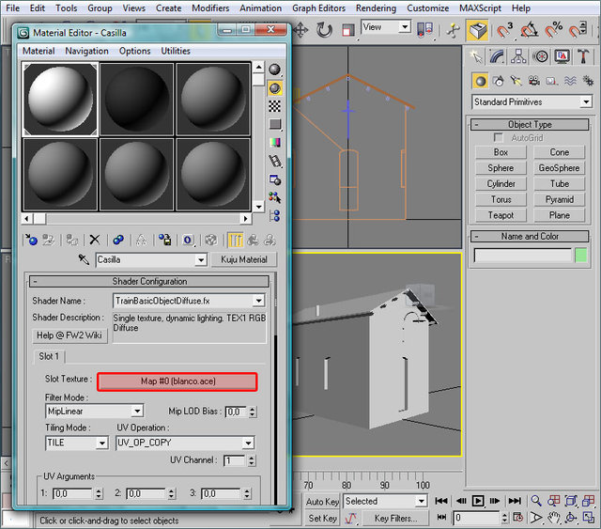Click the green object color swatch

tap(581, 255)
